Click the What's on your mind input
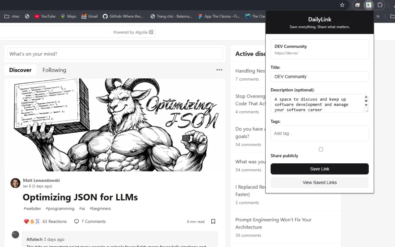Viewport: 395px width, 247px height. (x=115, y=54)
